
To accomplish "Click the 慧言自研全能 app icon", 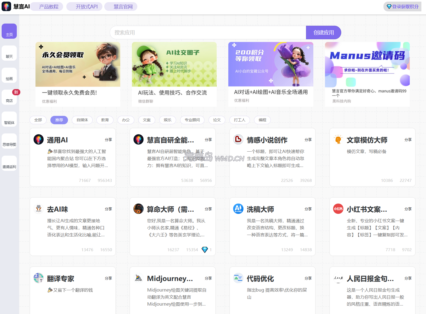I will coord(138,139).
